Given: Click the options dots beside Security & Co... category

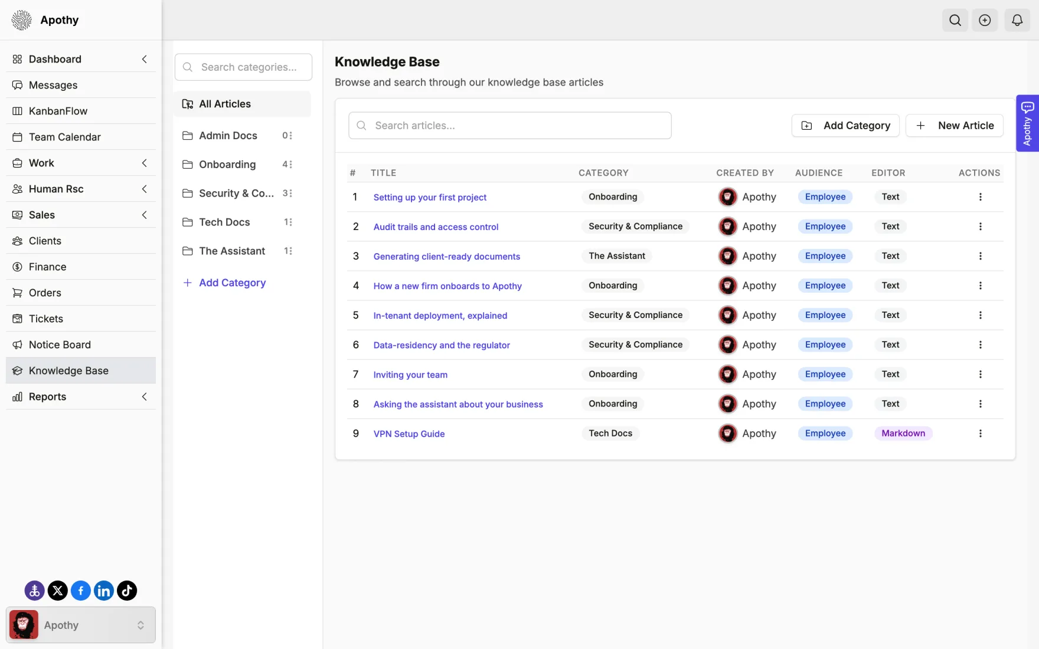Looking at the screenshot, I should 291,194.
